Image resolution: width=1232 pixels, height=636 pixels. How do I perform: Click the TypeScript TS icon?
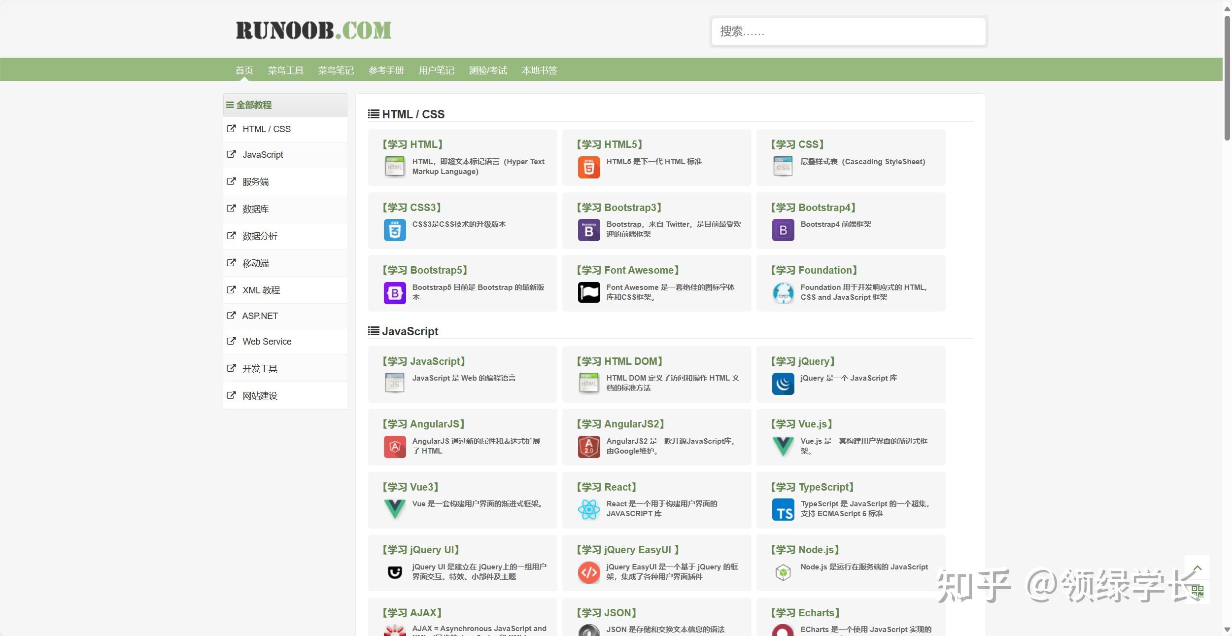tap(783, 510)
